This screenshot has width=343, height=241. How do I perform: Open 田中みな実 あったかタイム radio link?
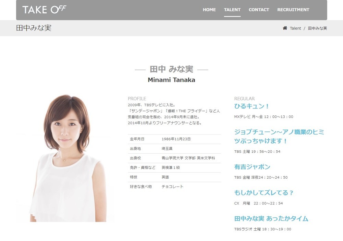coord(271,218)
